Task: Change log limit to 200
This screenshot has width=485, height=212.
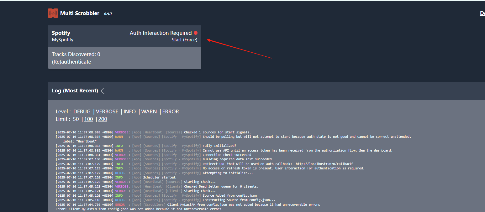Action: click(x=103, y=119)
